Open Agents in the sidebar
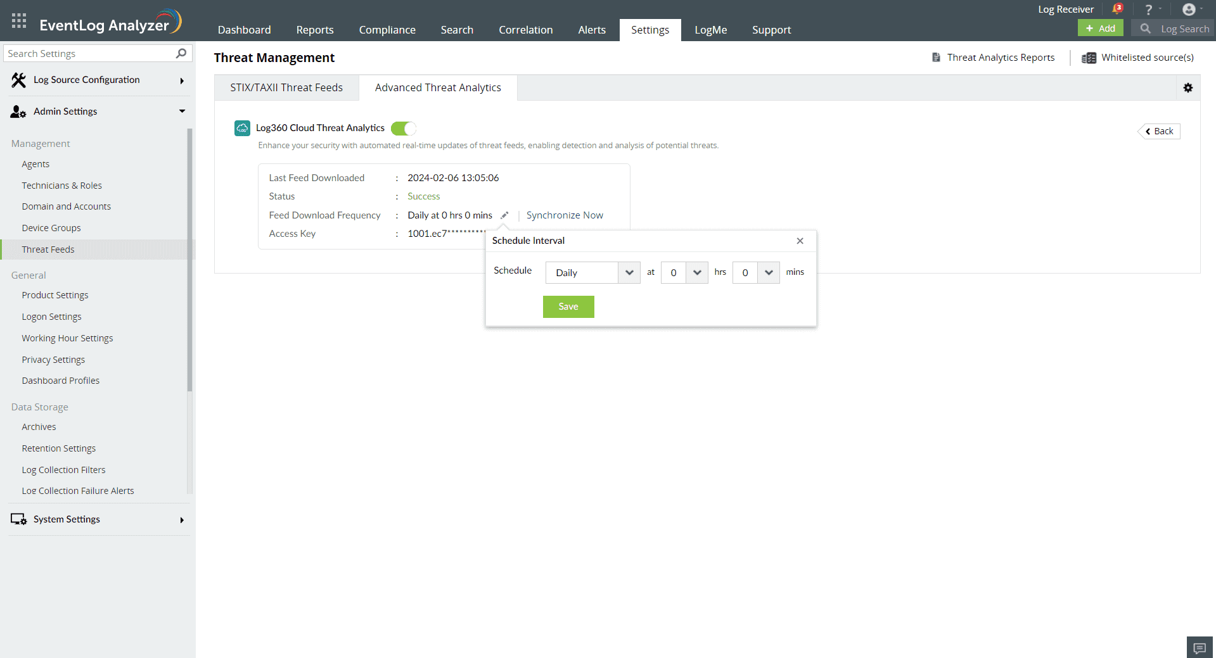Screen dimensions: 1216x658 pyautogui.click(x=35, y=164)
